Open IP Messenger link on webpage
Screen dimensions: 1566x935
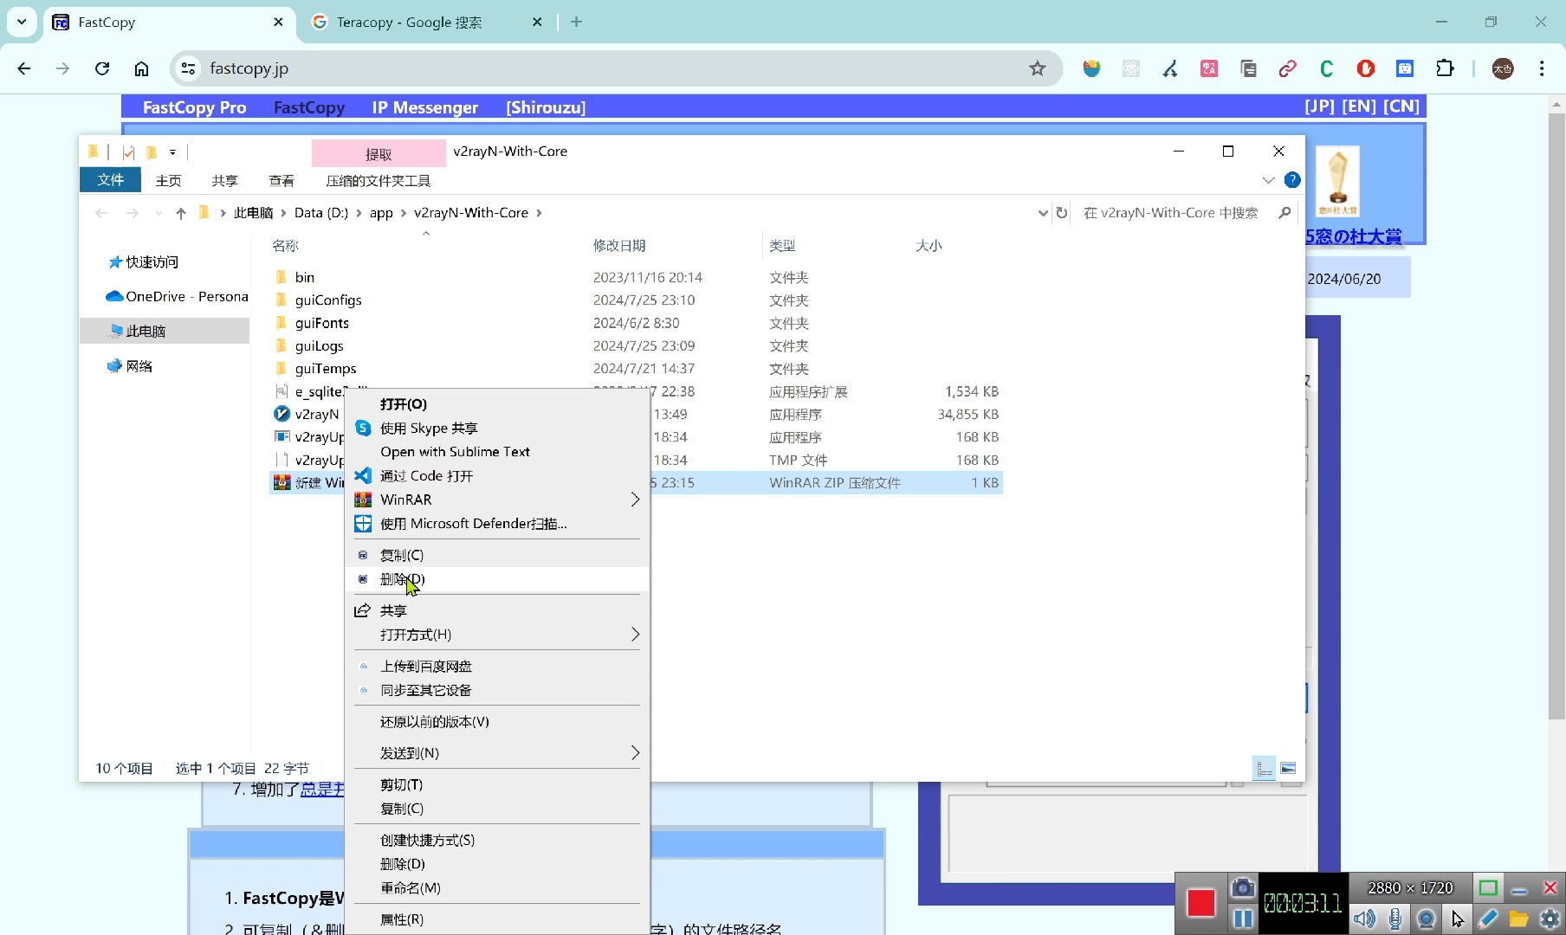click(424, 107)
